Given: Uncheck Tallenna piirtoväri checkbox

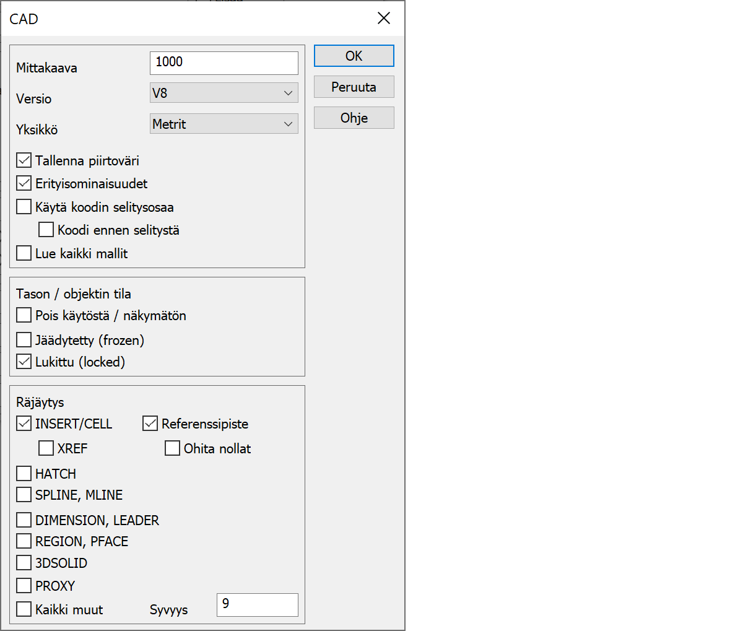Looking at the screenshot, I should 24,160.
